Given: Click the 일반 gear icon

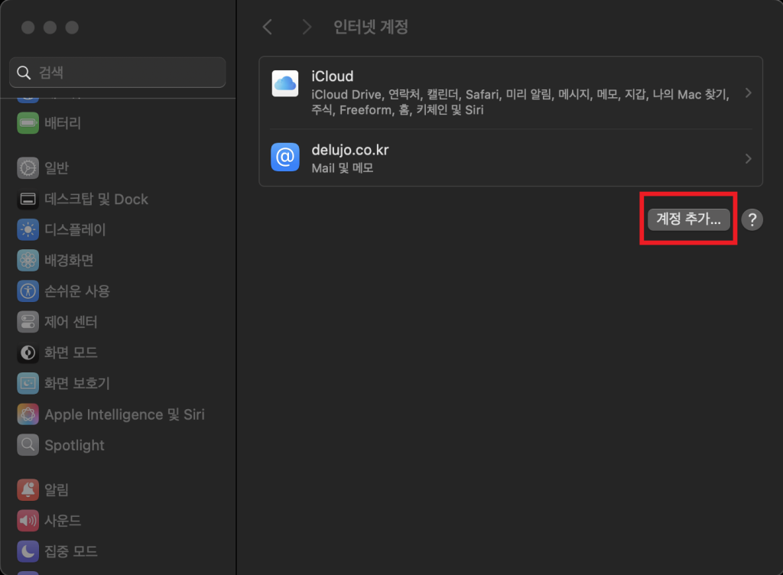Looking at the screenshot, I should click(x=28, y=168).
